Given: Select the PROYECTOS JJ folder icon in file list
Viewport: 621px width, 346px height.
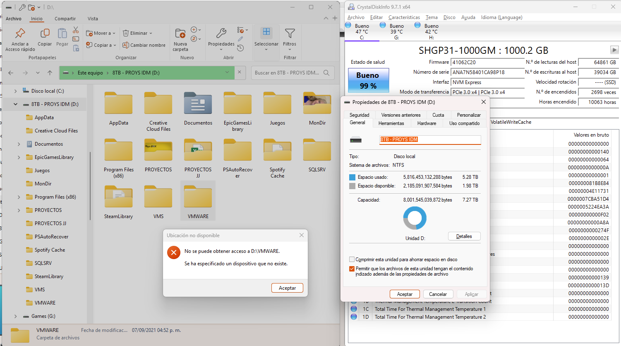Looking at the screenshot, I should click(198, 150).
